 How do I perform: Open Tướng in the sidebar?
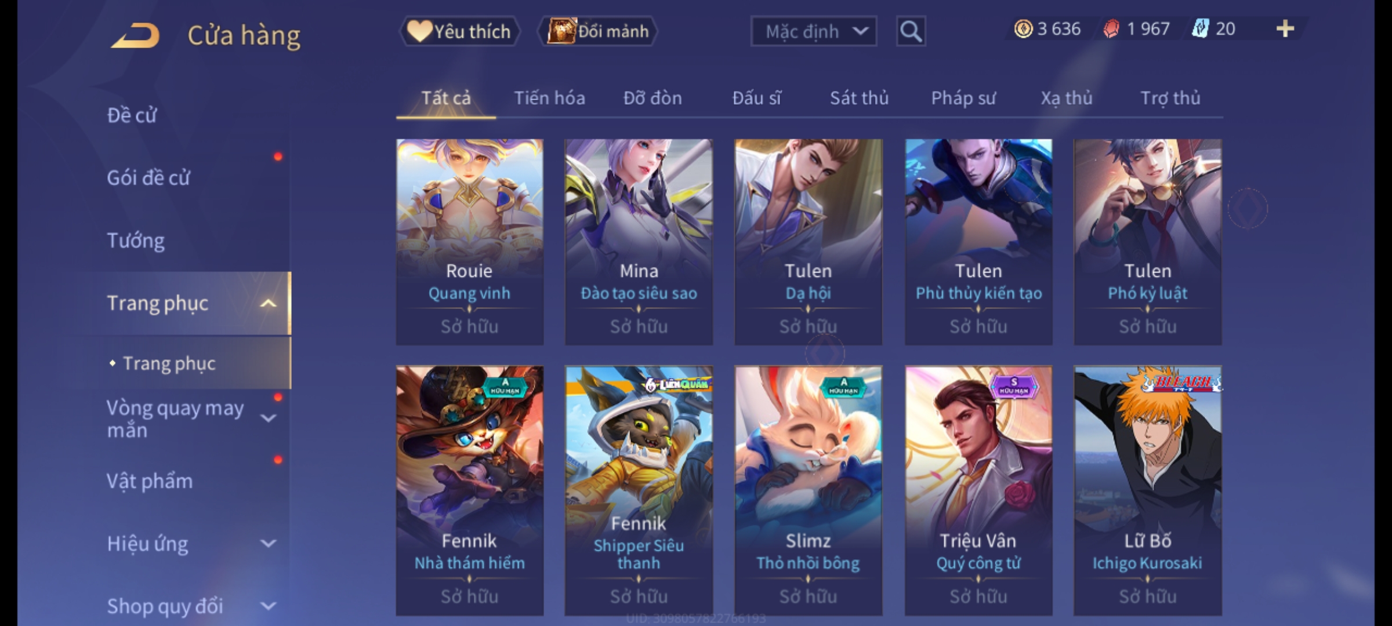tap(135, 241)
